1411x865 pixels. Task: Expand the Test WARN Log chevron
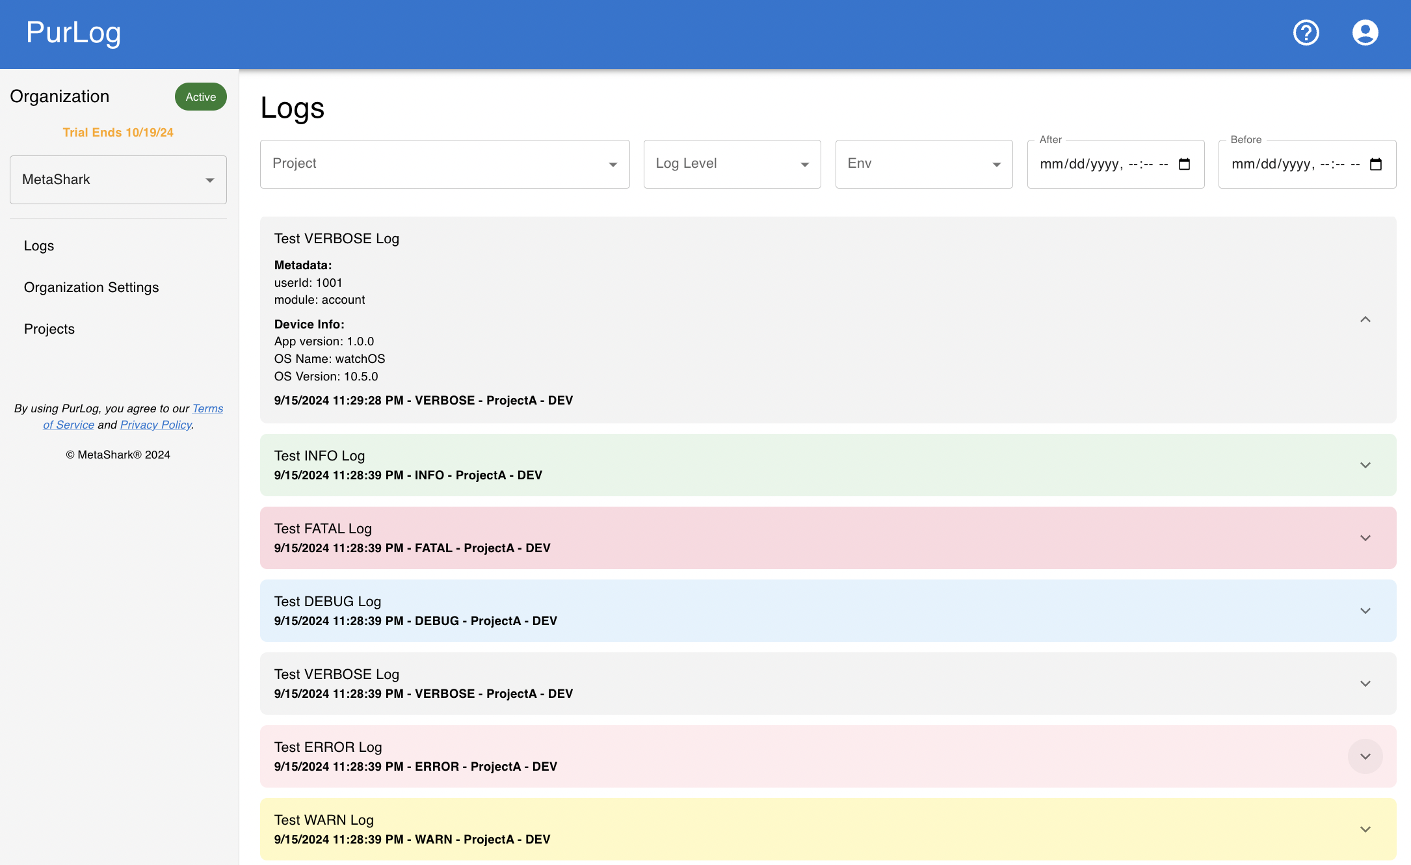1365,829
